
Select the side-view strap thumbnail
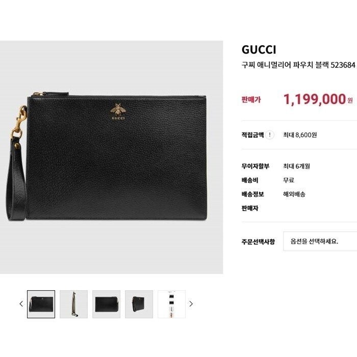(73, 304)
